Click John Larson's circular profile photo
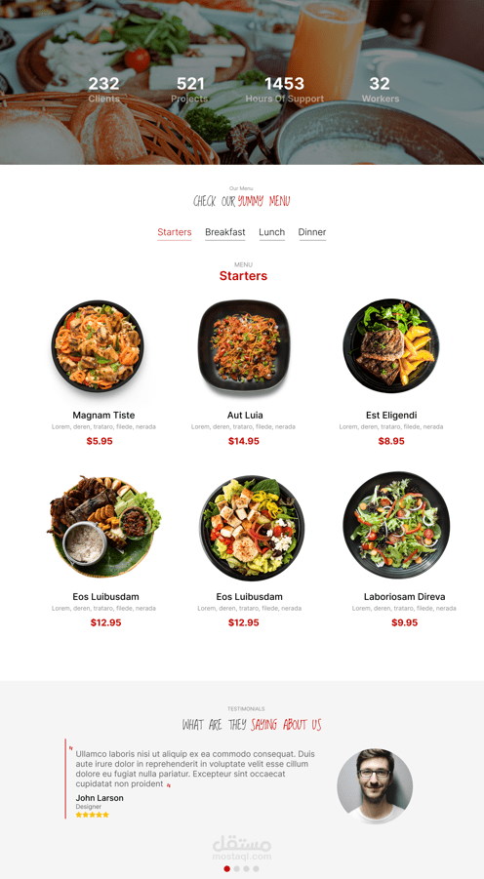Image resolution: width=484 pixels, height=879 pixels. click(375, 786)
